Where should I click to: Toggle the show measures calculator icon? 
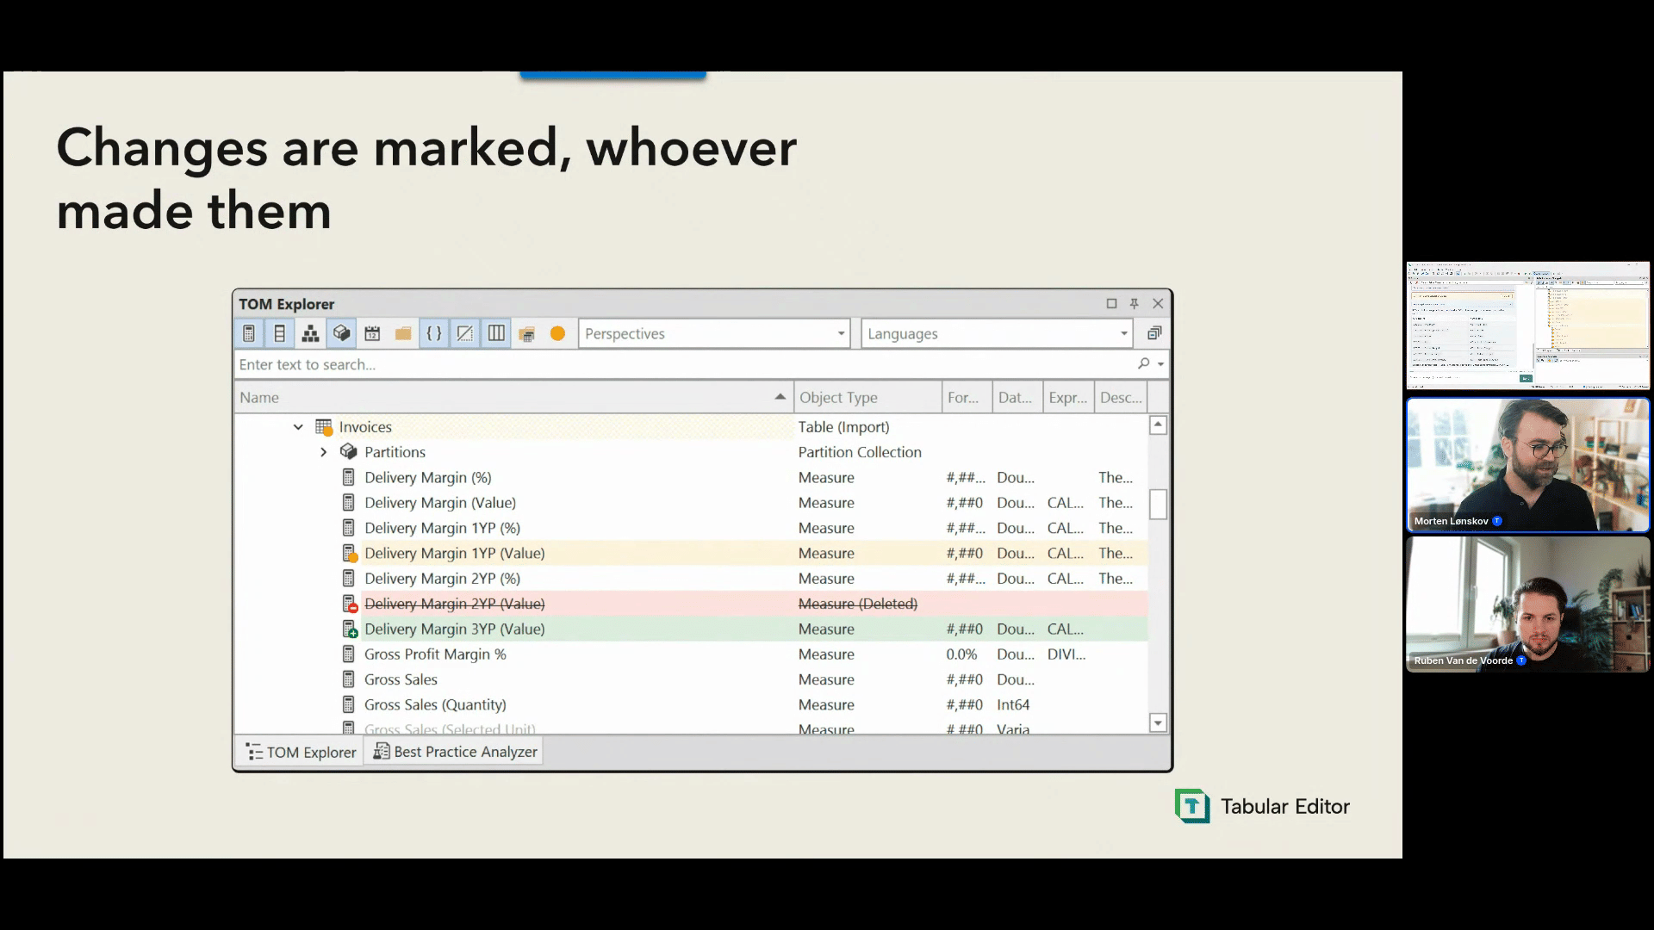tap(248, 333)
